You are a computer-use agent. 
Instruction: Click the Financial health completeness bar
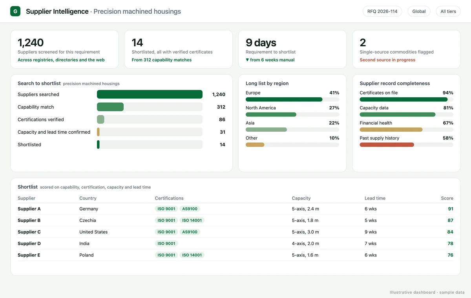[406, 130]
